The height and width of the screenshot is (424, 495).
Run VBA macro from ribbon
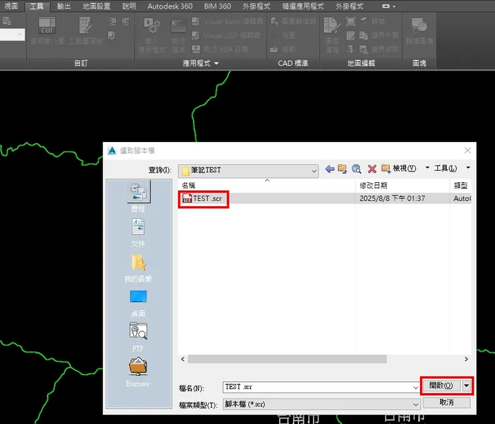[220, 49]
